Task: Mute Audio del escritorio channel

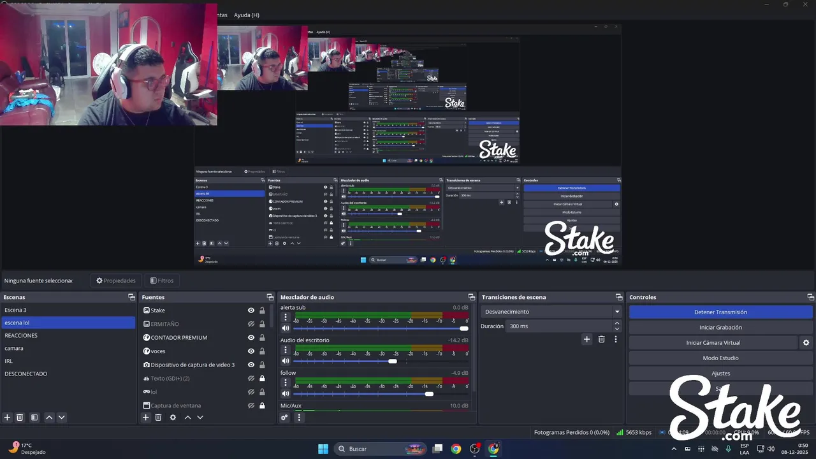Action: point(286,361)
